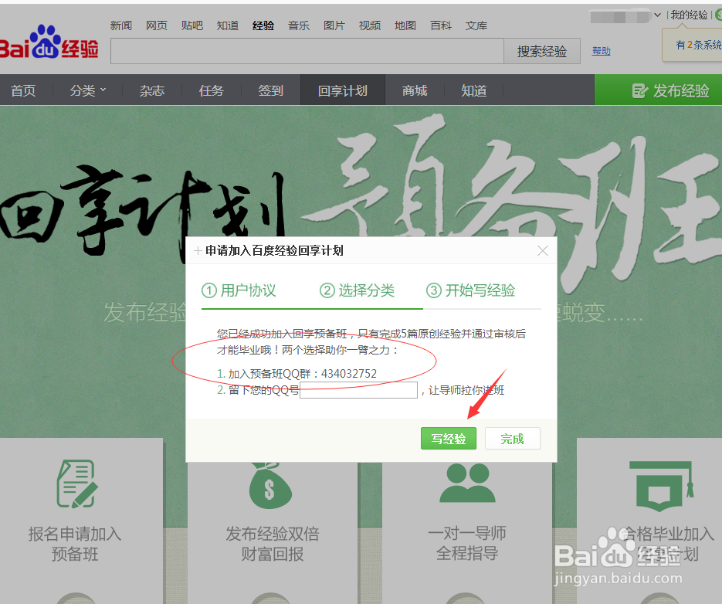
Task: Open 任务 in navigation bar
Action: (x=212, y=90)
